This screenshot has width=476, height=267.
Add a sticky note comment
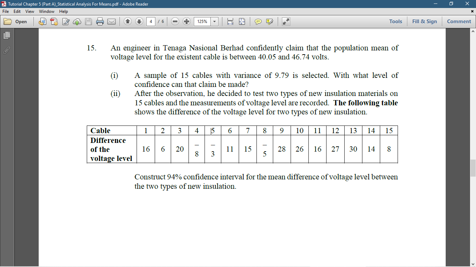click(258, 22)
